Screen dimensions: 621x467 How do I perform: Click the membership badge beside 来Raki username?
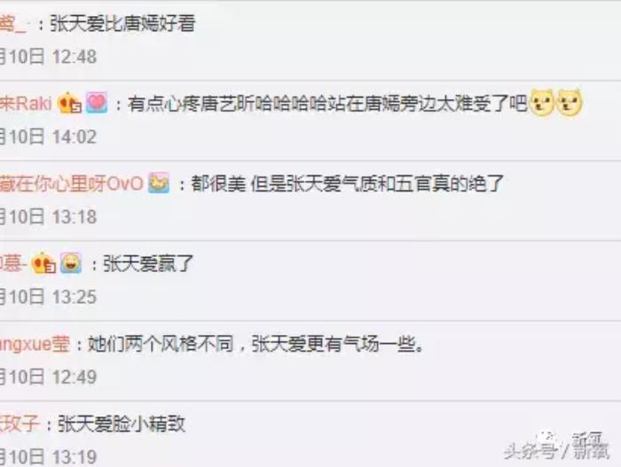[69, 103]
